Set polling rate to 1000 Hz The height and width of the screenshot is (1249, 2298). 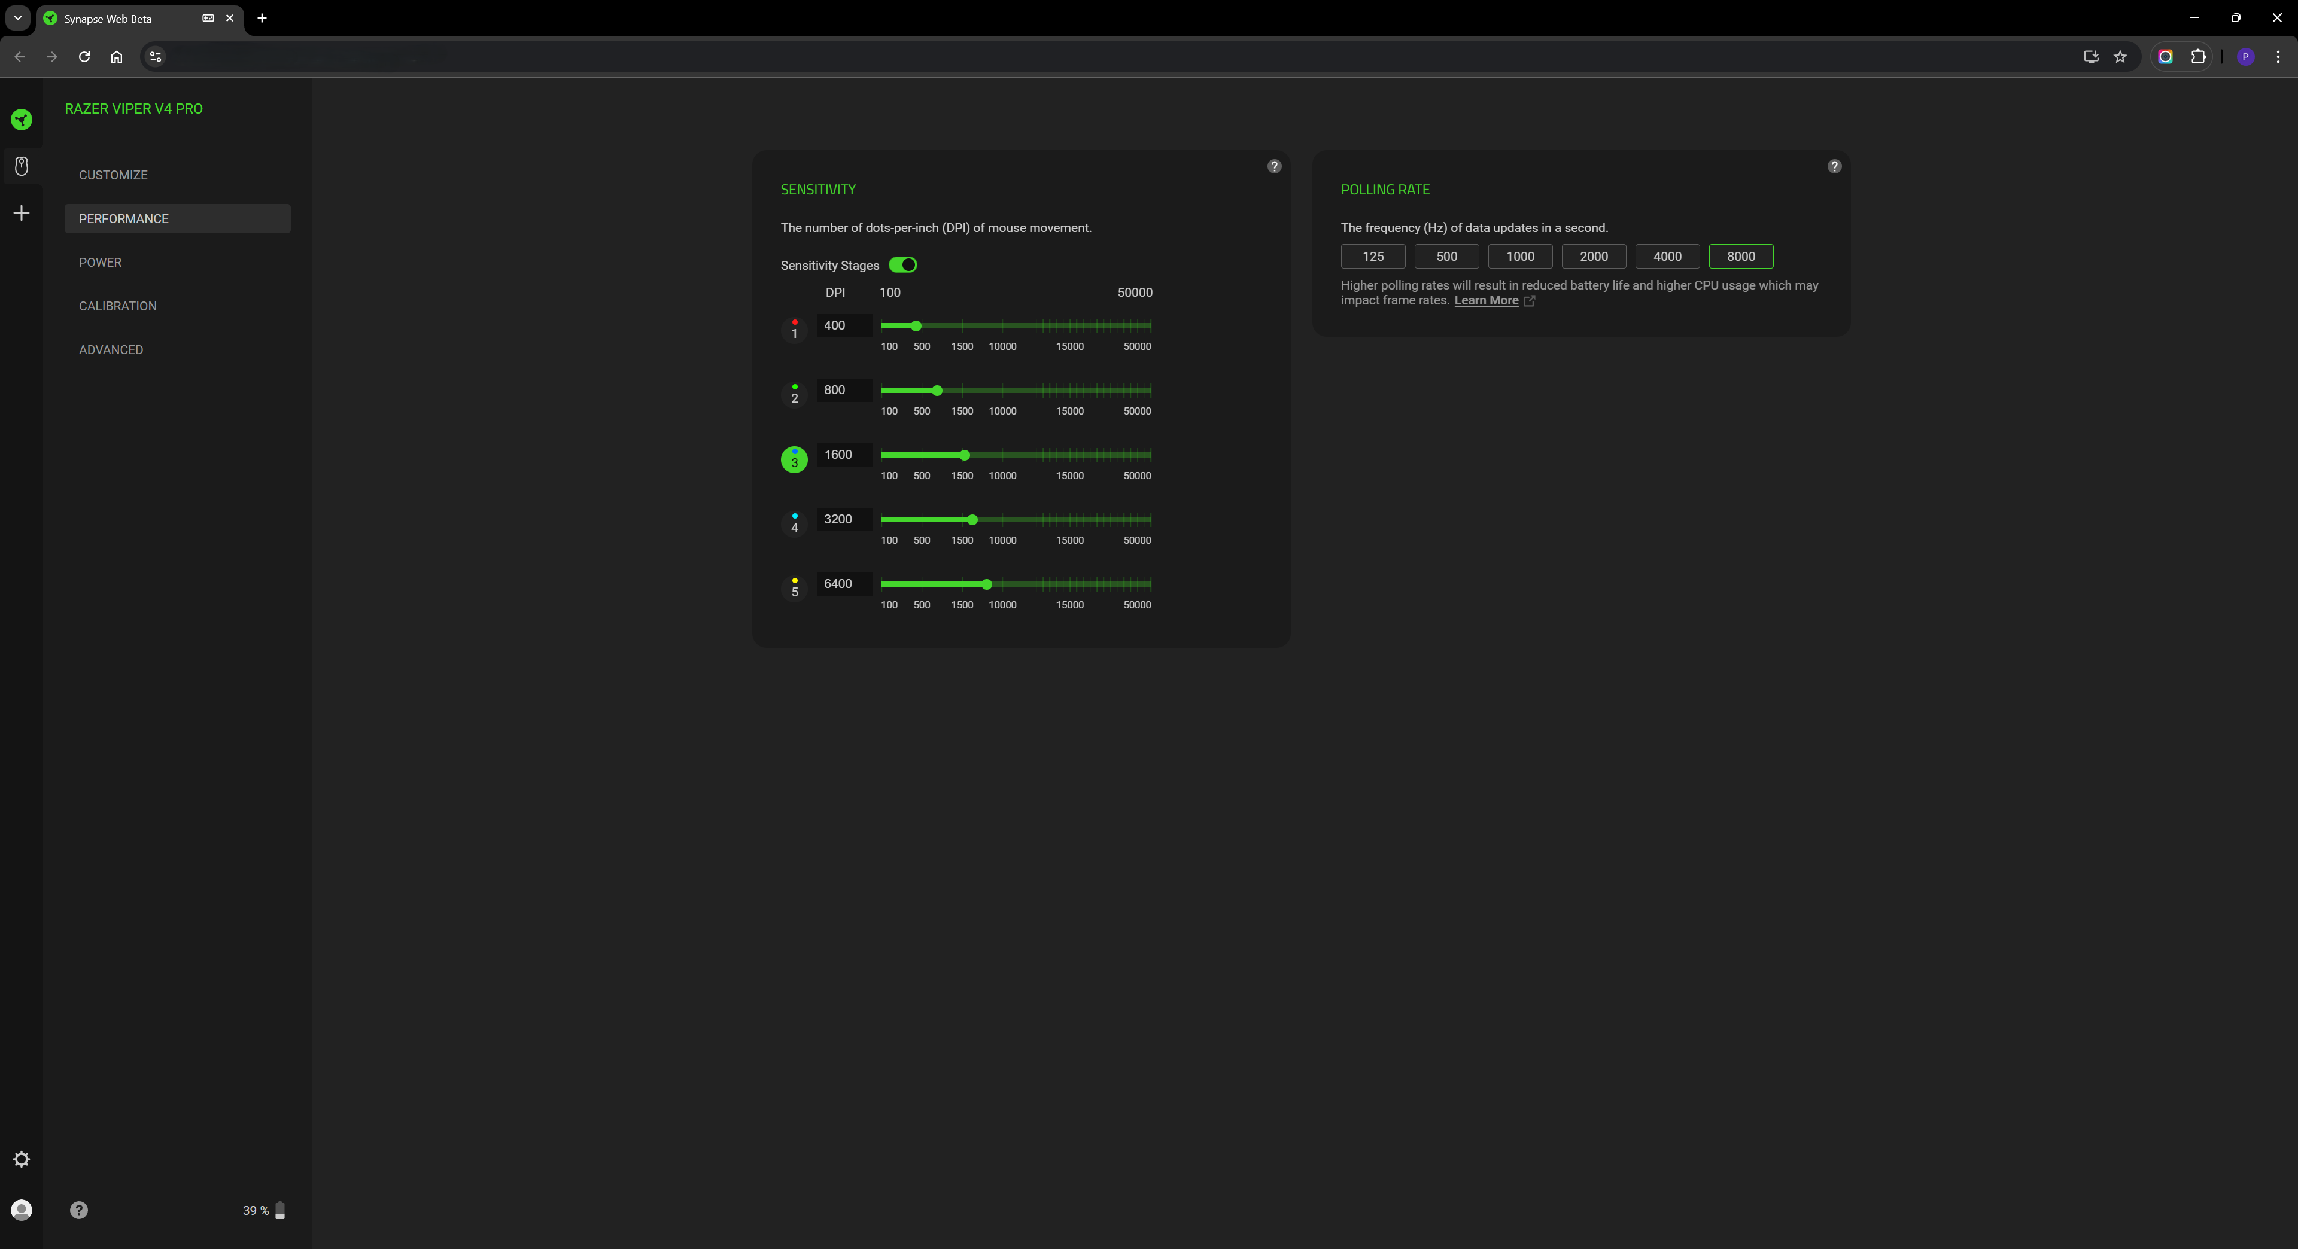1520,257
